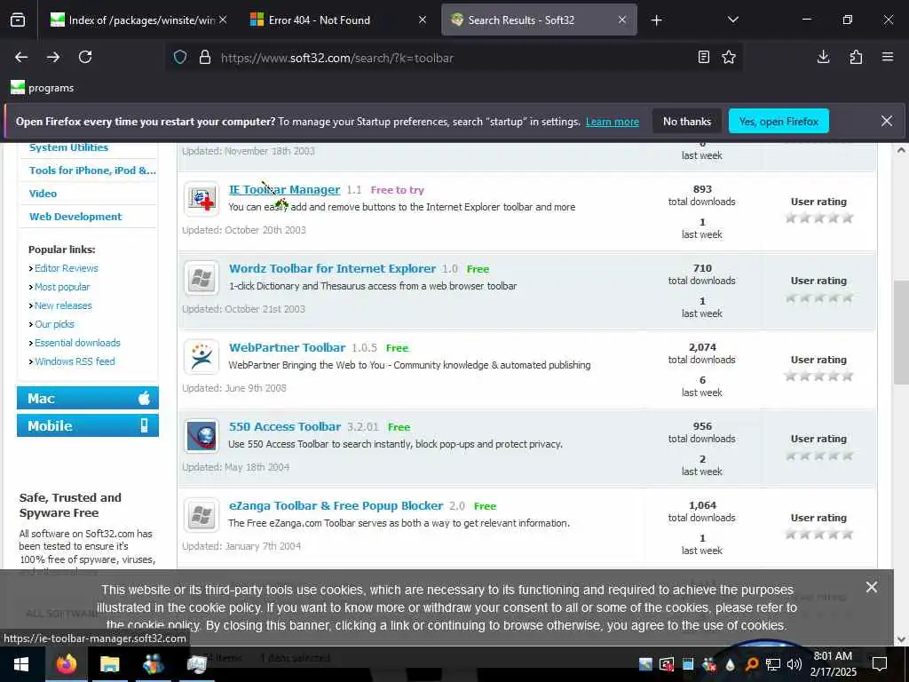Viewport: 909px width, 682px height.
Task: Open volume control in system tray
Action: coord(794,664)
